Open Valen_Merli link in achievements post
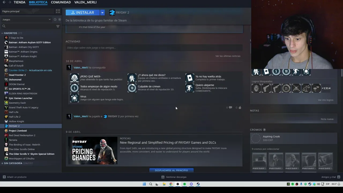This screenshot has width=343, height=193. click(x=81, y=68)
